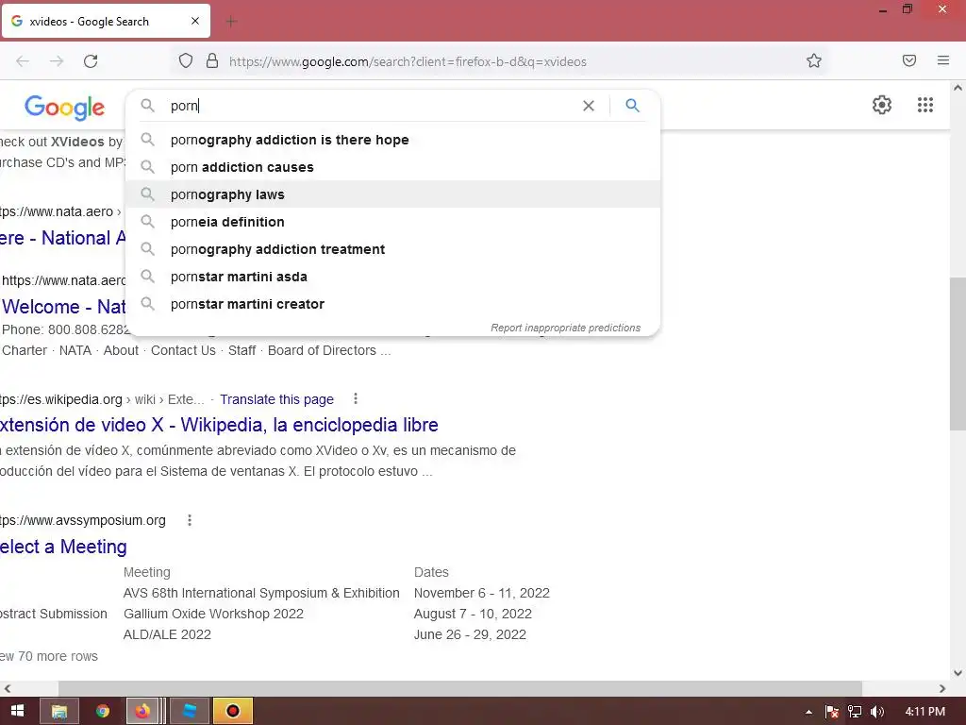The width and height of the screenshot is (966, 725).
Task: Show hidden tray icons arrow
Action: 808,712
